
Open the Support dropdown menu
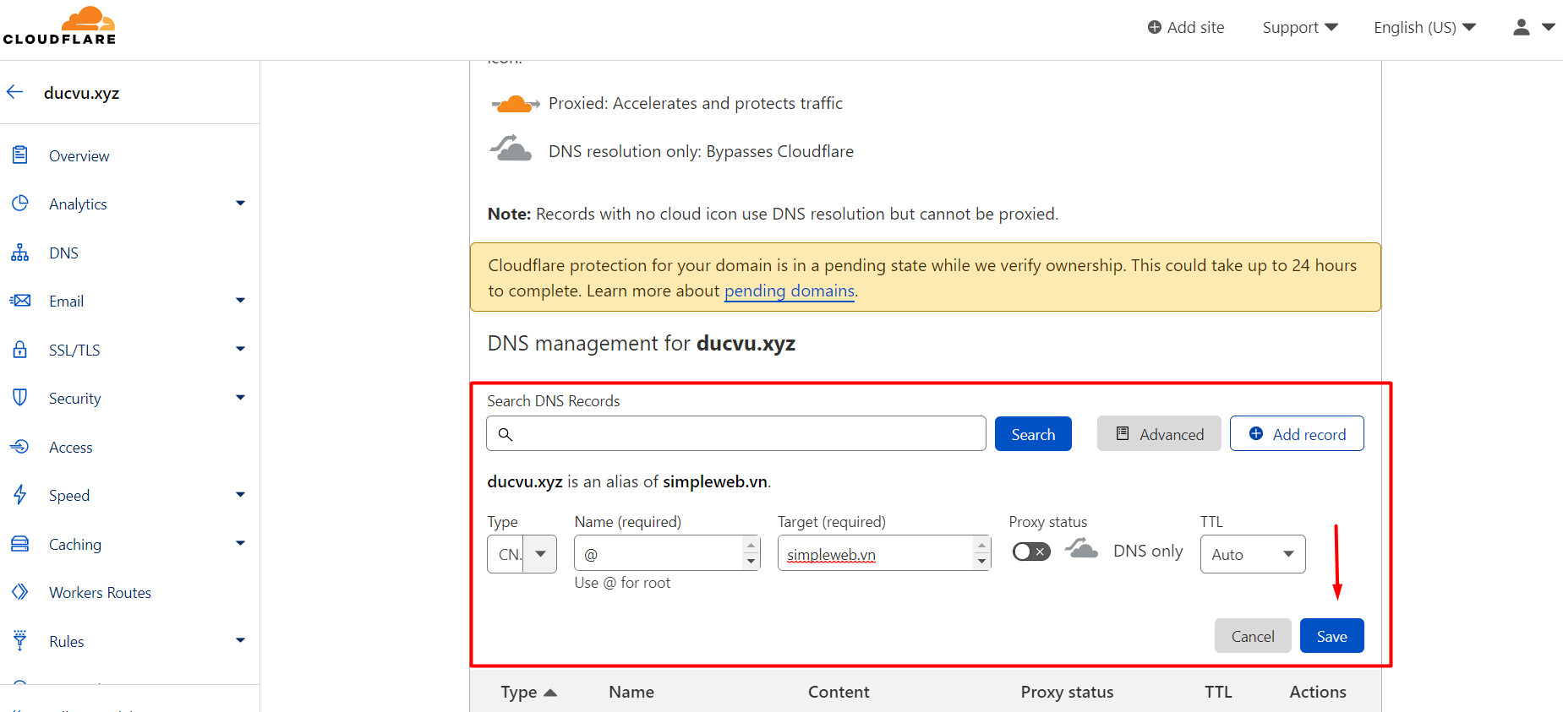[x=1300, y=27]
